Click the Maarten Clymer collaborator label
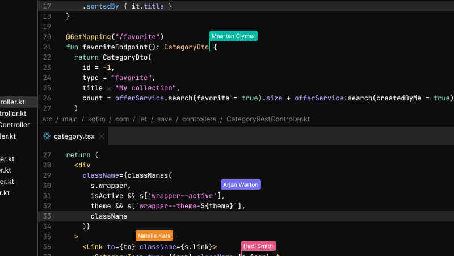 click(233, 36)
